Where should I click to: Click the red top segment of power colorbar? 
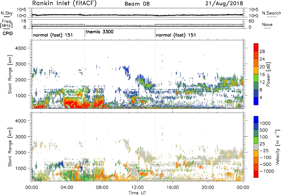click(256, 47)
